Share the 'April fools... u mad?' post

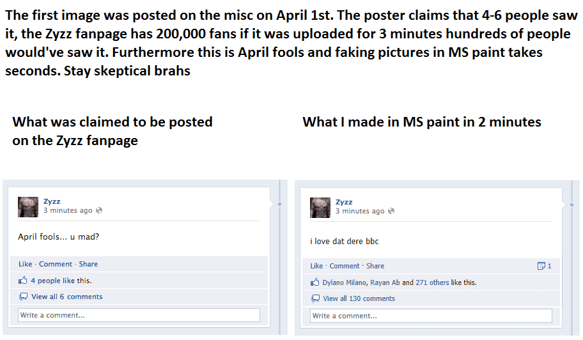pyautogui.click(x=88, y=264)
